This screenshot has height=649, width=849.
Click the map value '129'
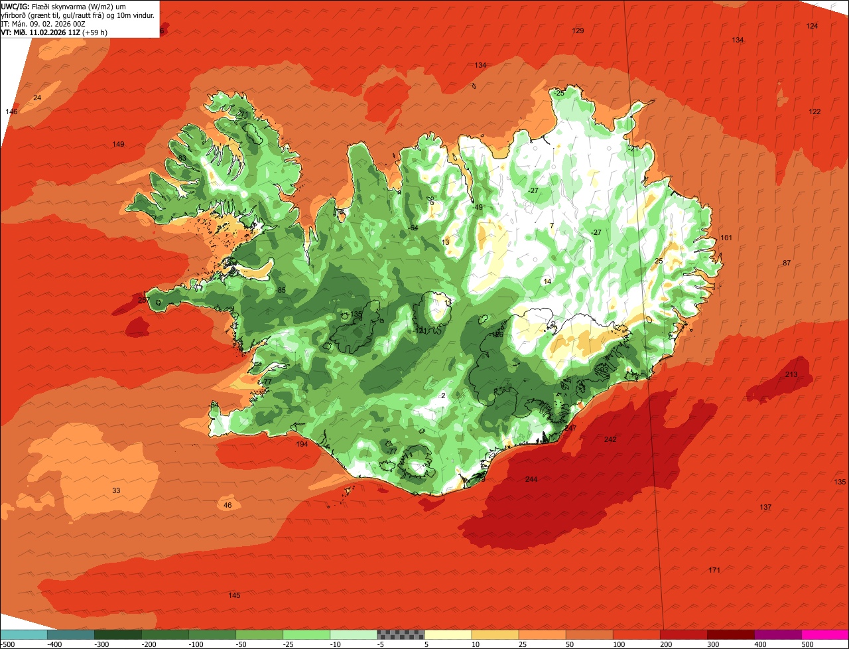[x=578, y=31]
